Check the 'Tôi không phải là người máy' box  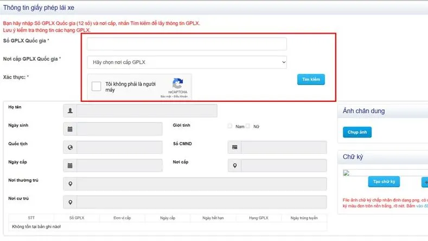[97, 87]
